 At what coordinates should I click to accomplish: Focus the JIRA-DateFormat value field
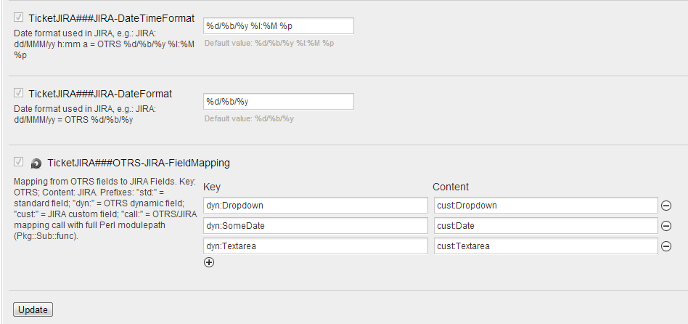(x=278, y=101)
